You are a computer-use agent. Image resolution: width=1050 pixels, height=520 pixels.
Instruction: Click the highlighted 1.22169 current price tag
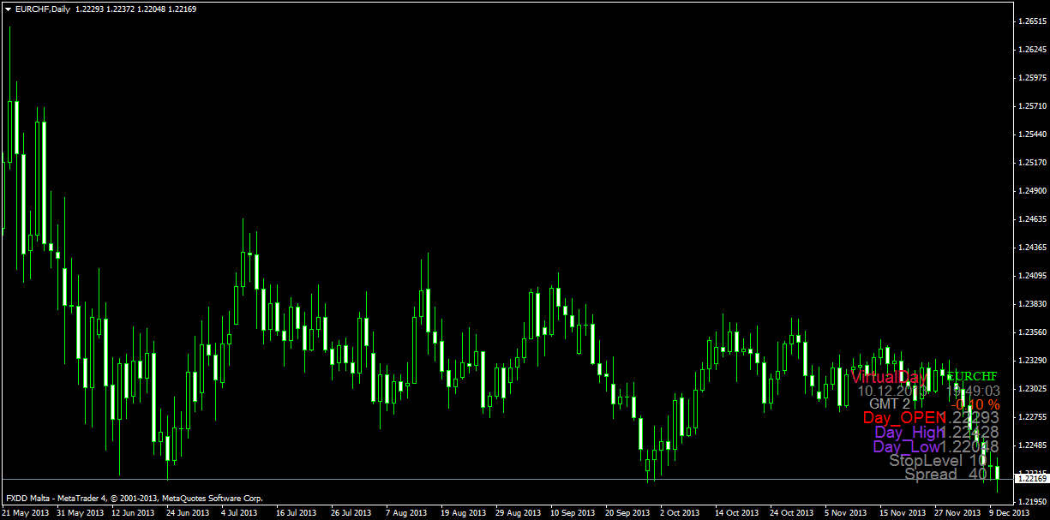pos(1032,478)
